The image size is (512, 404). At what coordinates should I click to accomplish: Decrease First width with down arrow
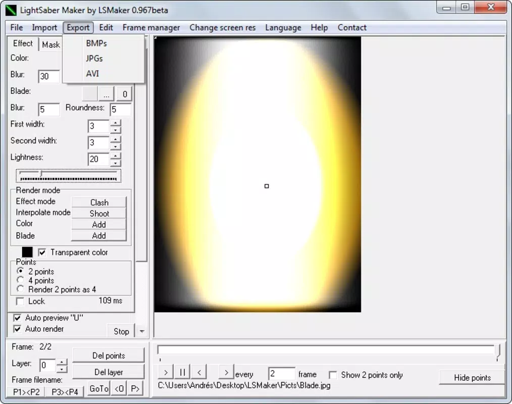(116, 130)
